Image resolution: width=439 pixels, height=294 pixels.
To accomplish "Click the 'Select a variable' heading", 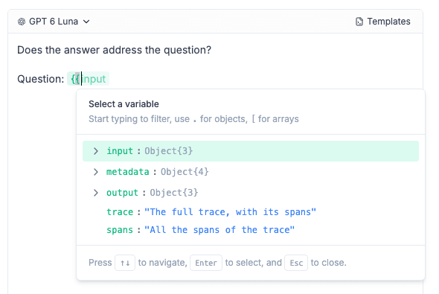I will pos(124,104).
